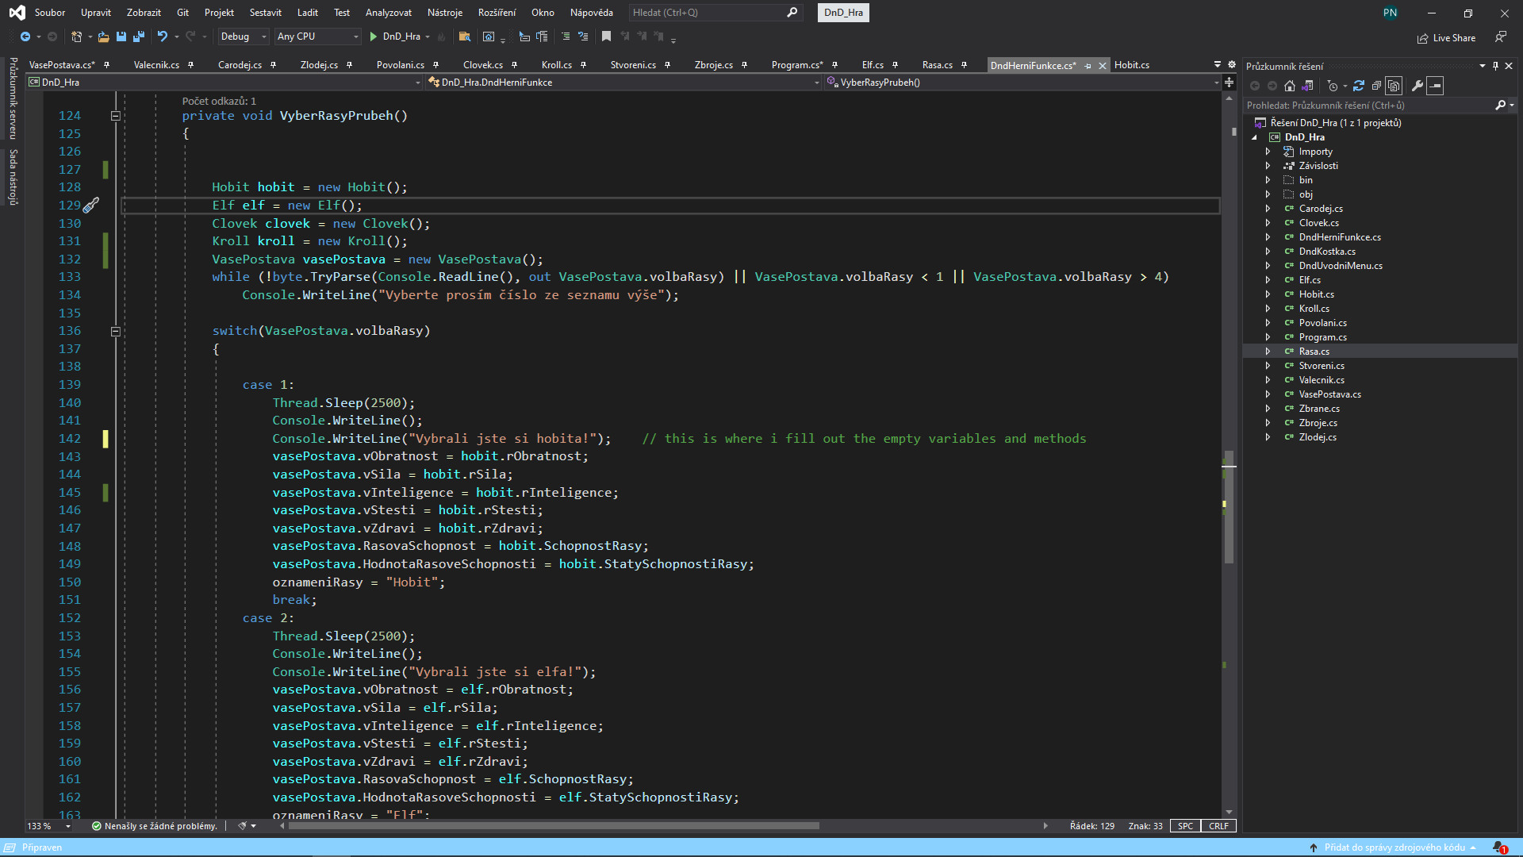The image size is (1523, 857).
Task: Click Collapse All icon in Solution Explorer
Action: tap(1376, 86)
